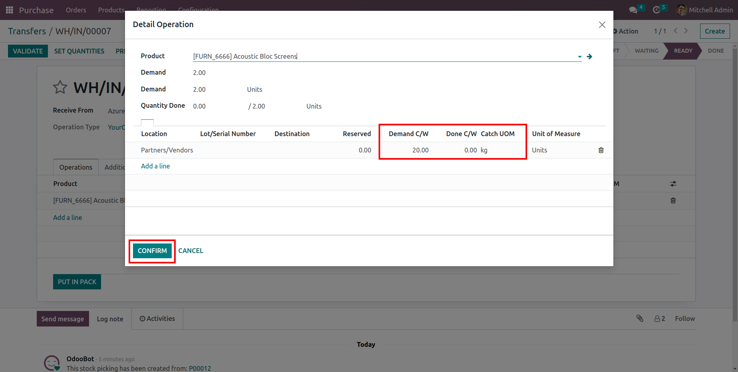Edit the Done C/W value 0.00

pyautogui.click(x=470, y=150)
